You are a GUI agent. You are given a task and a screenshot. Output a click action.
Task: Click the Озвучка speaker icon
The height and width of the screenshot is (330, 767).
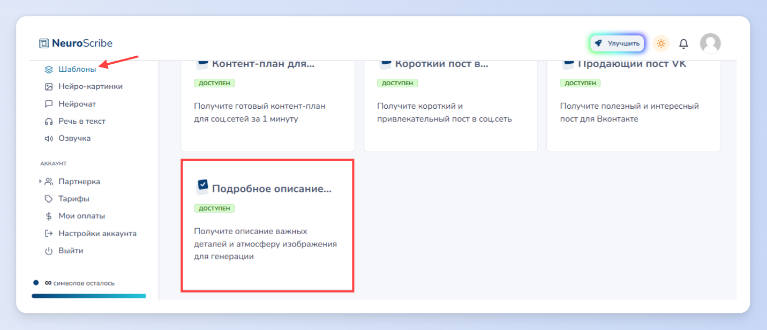(49, 138)
